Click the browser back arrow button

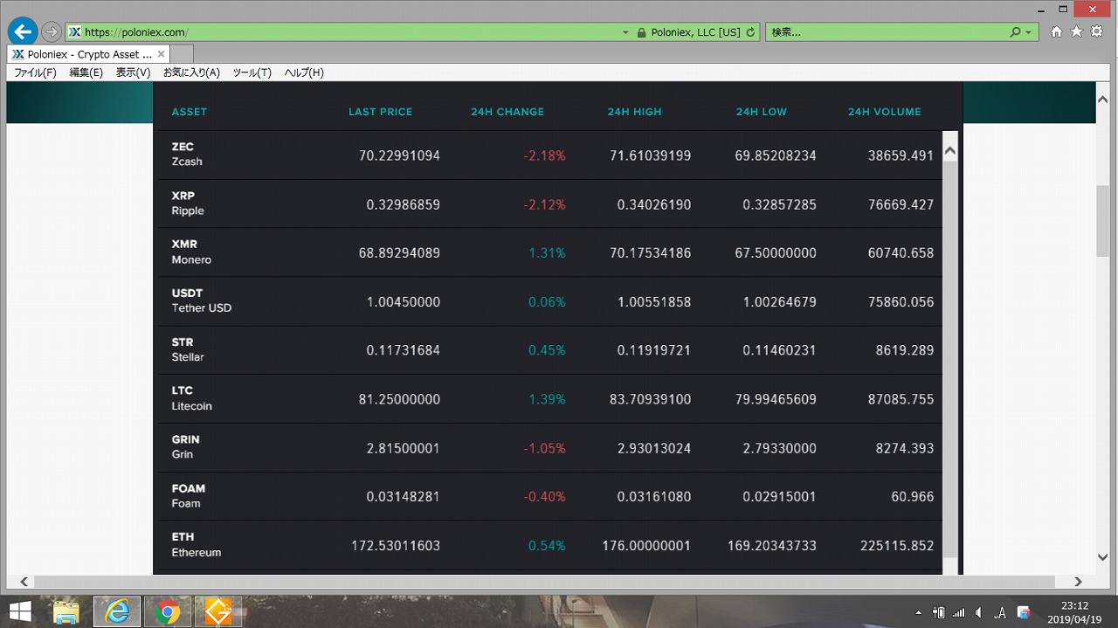click(22, 32)
